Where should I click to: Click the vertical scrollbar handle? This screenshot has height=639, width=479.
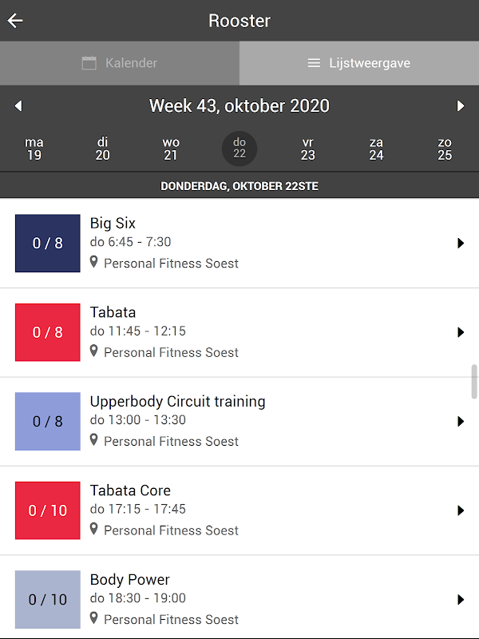[x=474, y=381]
